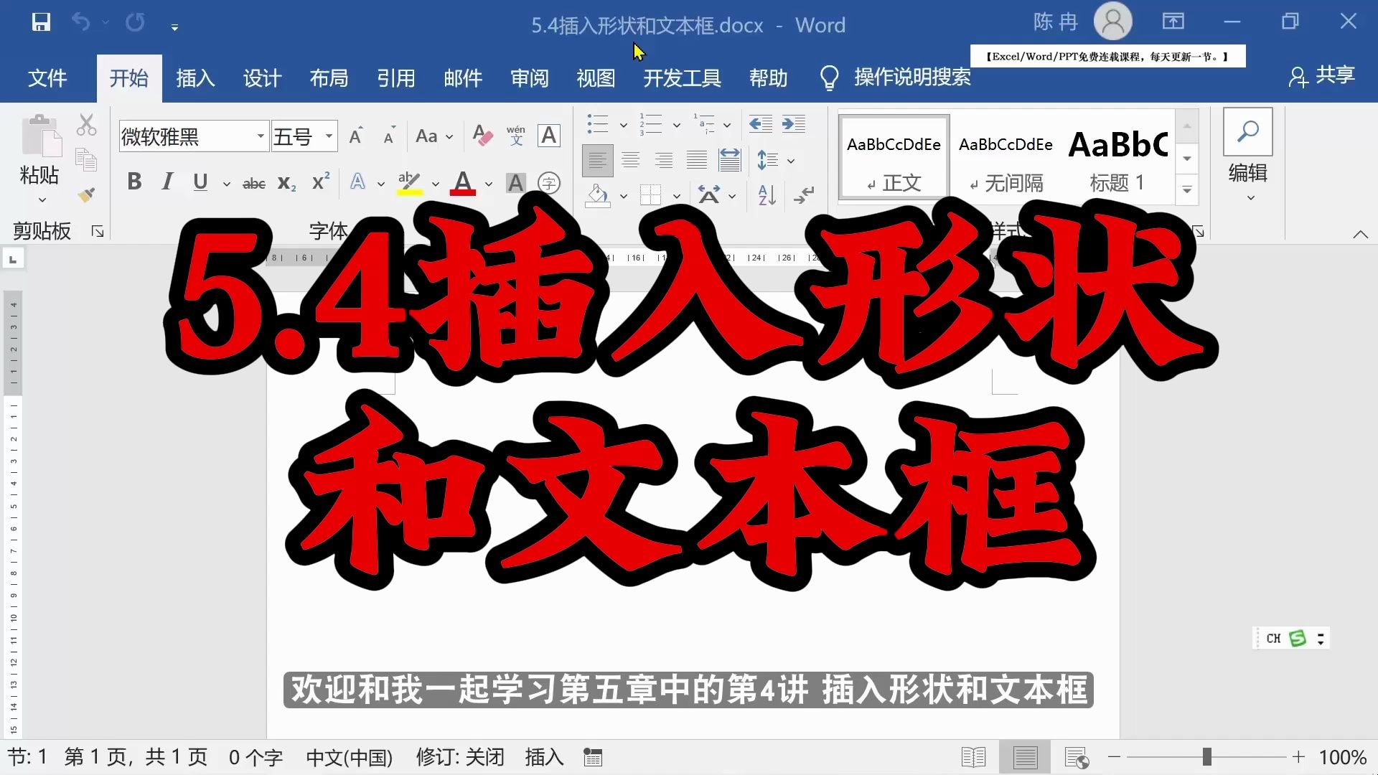Expand the styles gallery
Screen dimensions: 1378x775
(x=1187, y=188)
